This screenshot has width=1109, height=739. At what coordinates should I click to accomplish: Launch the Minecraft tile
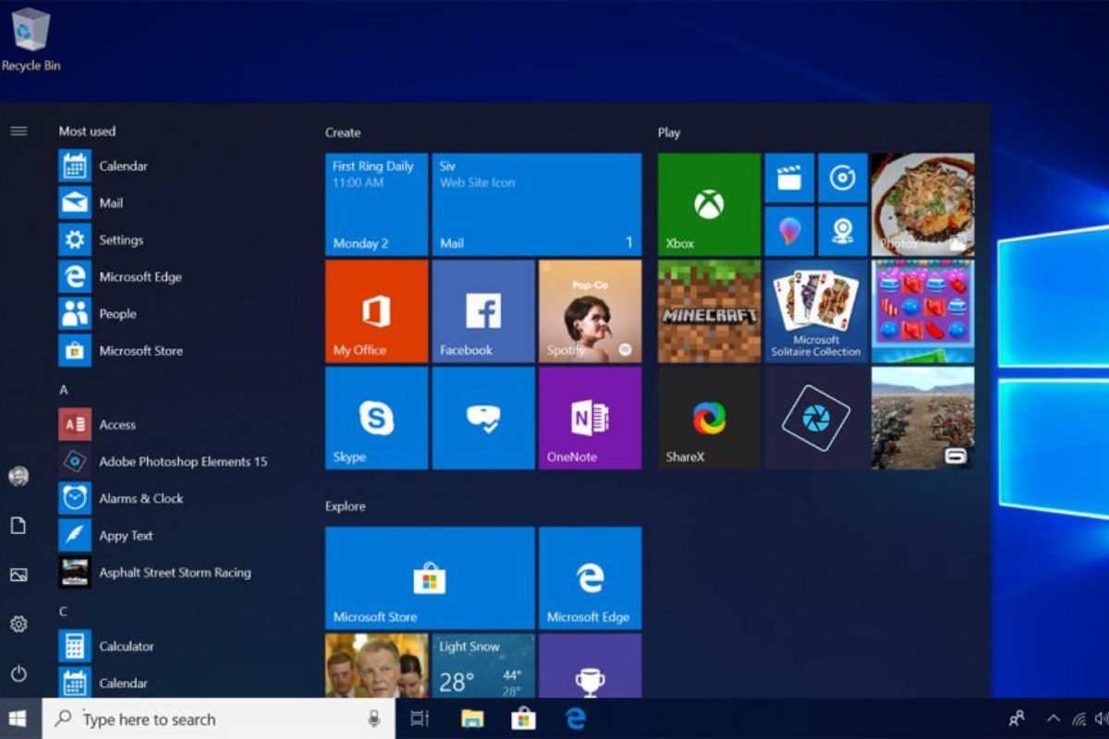(709, 311)
